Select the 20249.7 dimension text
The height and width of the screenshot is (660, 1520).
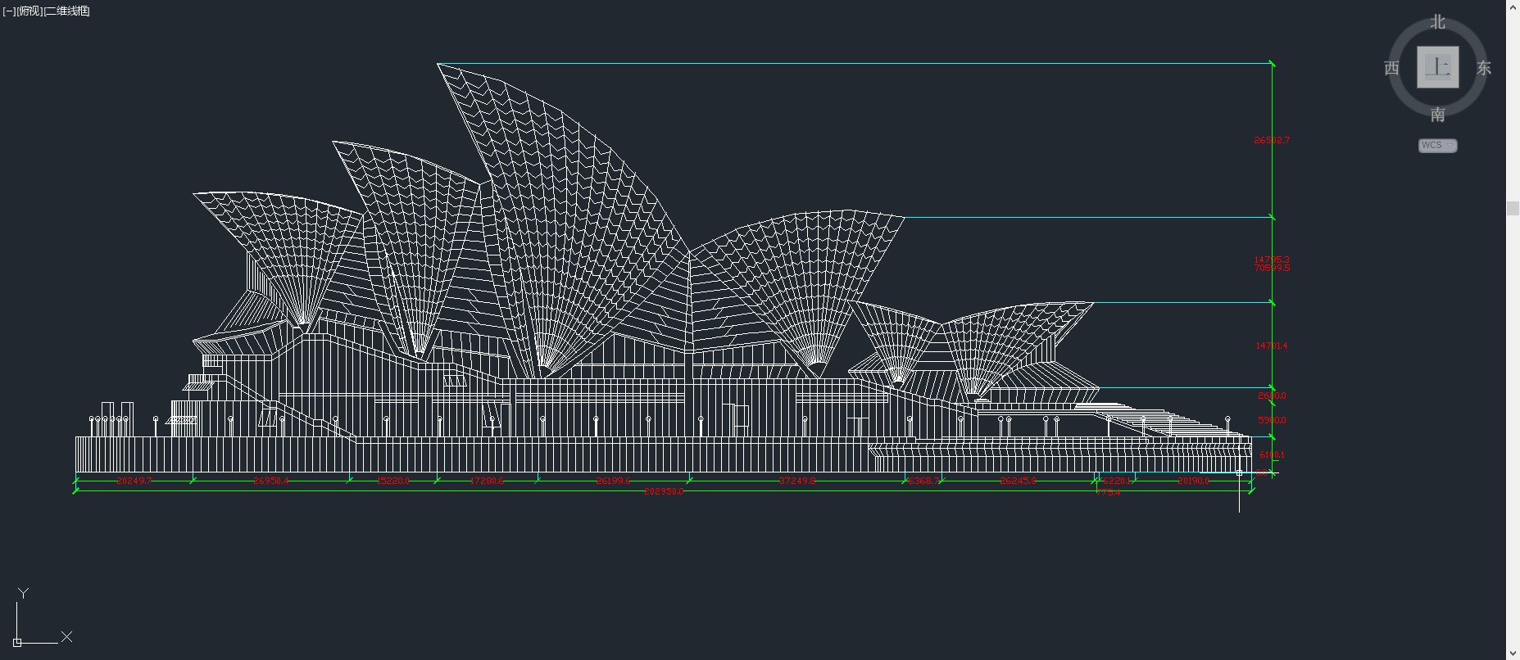134,481
